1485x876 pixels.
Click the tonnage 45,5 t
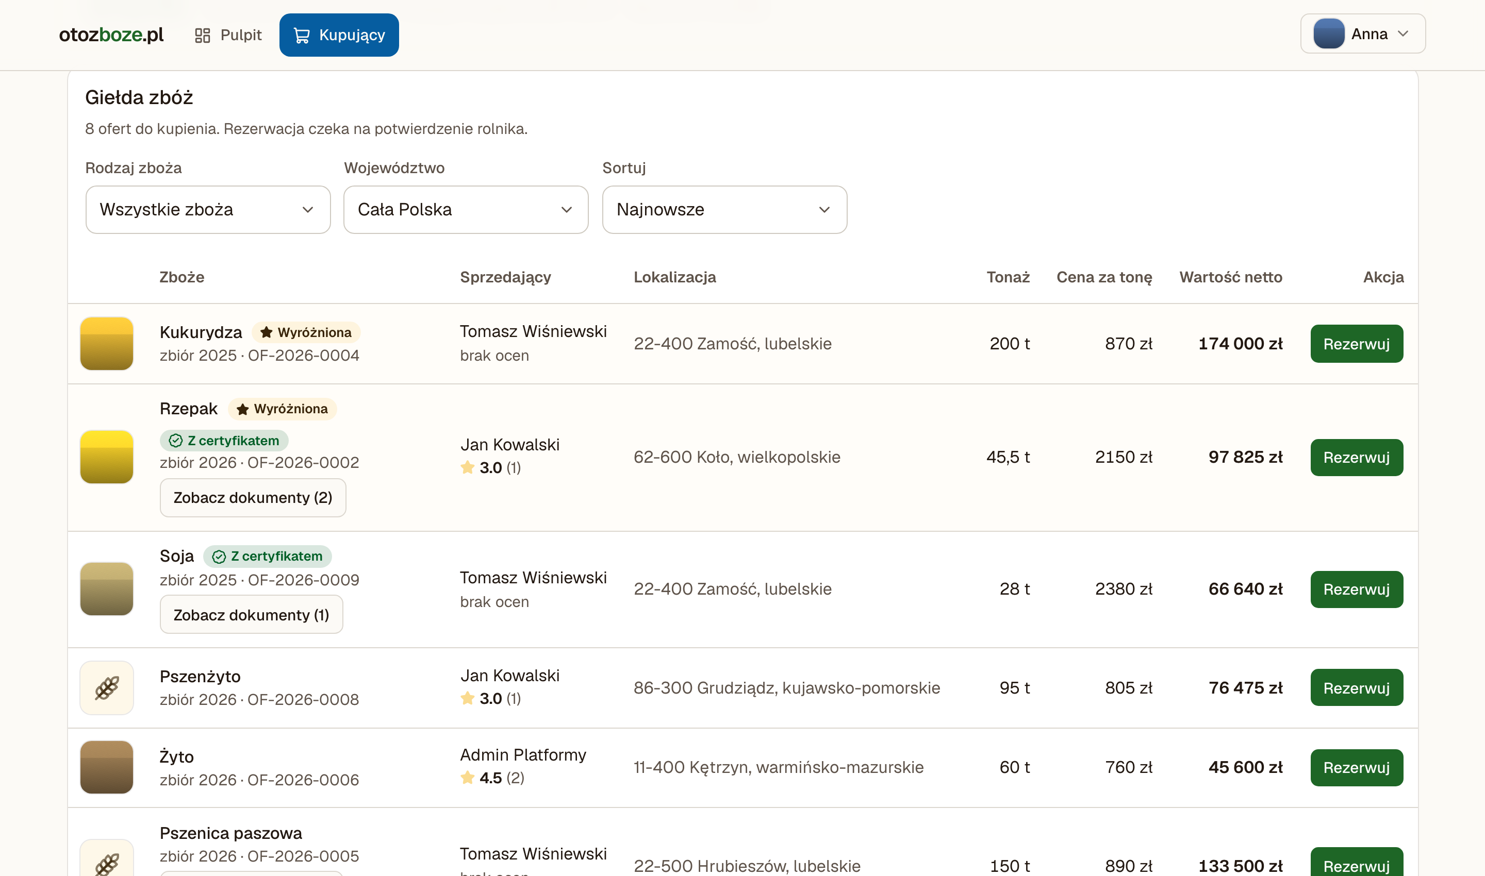(1009, 458)
